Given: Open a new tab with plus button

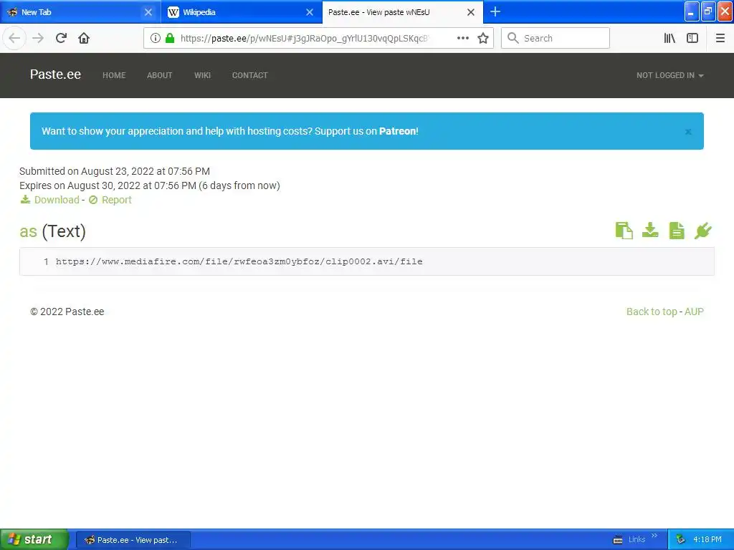Looking at the screenshot, I should pos(495,11).
